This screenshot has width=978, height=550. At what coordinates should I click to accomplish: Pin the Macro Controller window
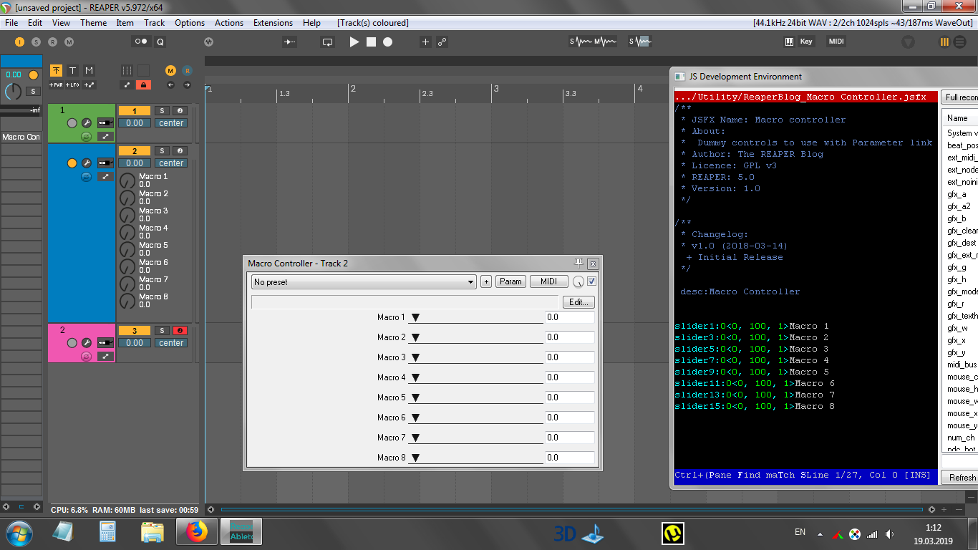tap(578, 263)
